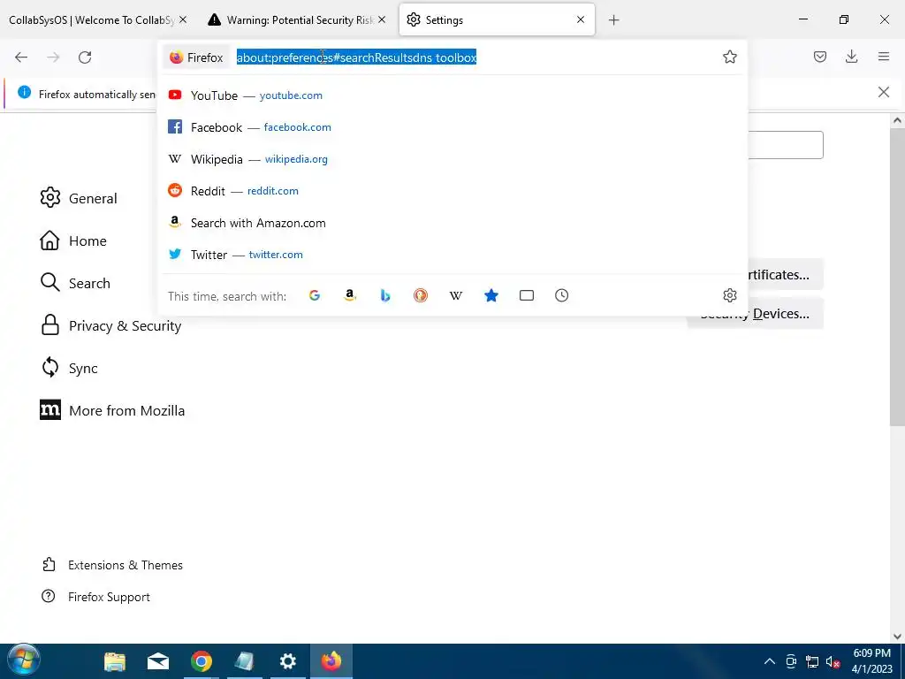This screenshot has width=905, height=679.
Task: Search with Bing one-off icon
Action: tap(385, 295)
